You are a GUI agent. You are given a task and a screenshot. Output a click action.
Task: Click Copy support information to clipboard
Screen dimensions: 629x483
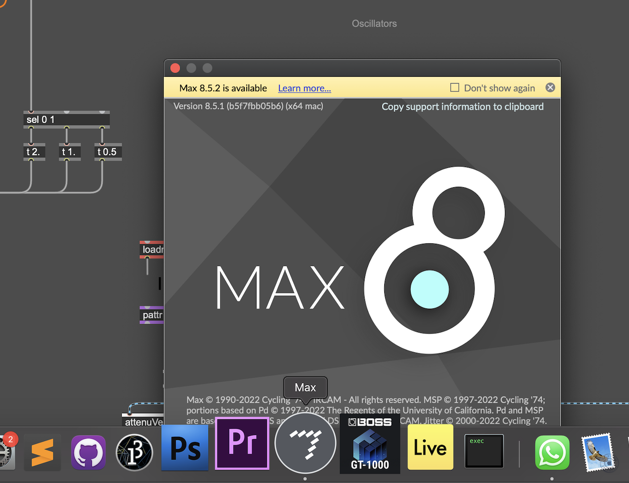click(x=463, y=107)
